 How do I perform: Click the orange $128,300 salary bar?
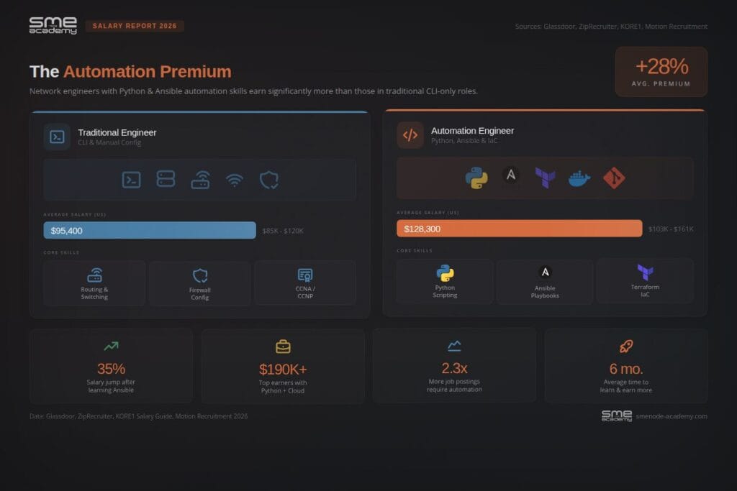click(520, 229)
